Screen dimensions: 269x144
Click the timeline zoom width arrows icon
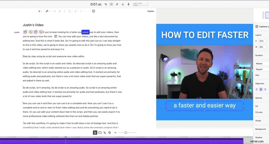(x=115, y=132)
